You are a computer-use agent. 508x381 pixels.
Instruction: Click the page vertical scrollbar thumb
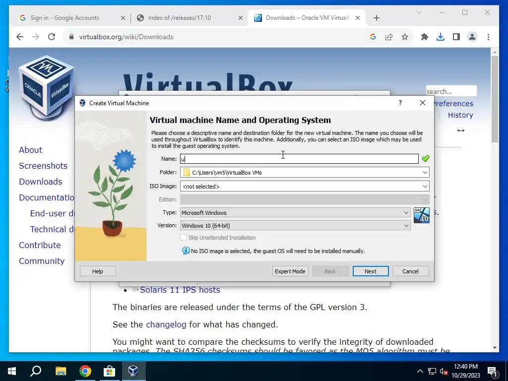point(495,99)
